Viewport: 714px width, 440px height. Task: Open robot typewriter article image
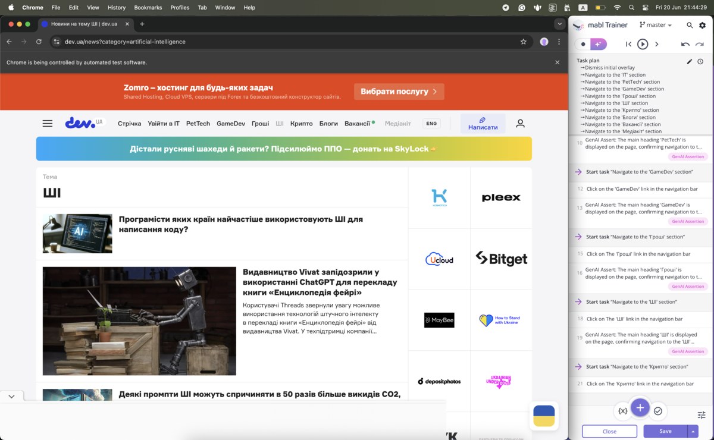tap(139, 321)
